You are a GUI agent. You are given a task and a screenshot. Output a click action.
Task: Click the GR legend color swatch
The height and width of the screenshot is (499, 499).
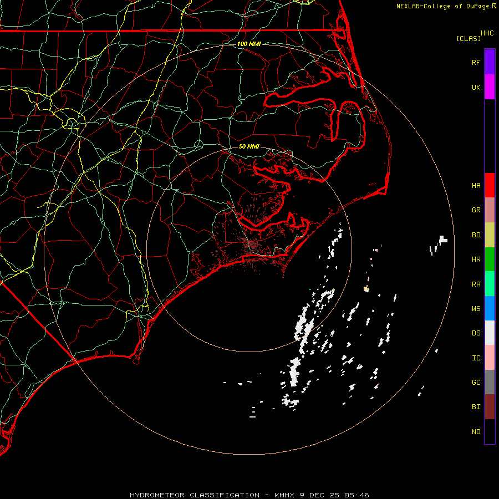click(x=490, y=210)
